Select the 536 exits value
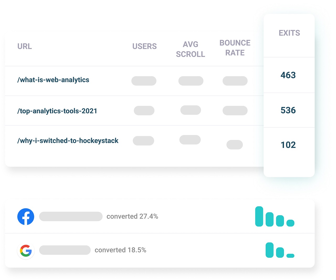 point(288,110)
